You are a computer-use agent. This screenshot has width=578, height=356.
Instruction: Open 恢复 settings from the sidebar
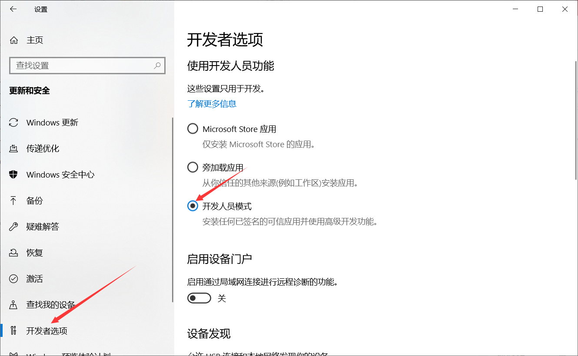click(x=34, y=252)
